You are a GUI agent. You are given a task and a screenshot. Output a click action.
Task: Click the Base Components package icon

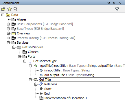(14, 24)
